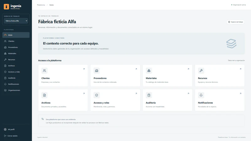Image resolution: width=251 pixels, height=141 pixels.
Task: Click the Recursos card wrench icon
Action: (201, 70)
